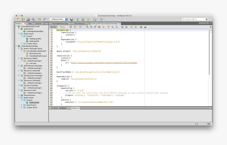Click the nexus.gluonhq.com repository URL link
The height and width of the screenshot is (145, 227).
click(104, 63)
